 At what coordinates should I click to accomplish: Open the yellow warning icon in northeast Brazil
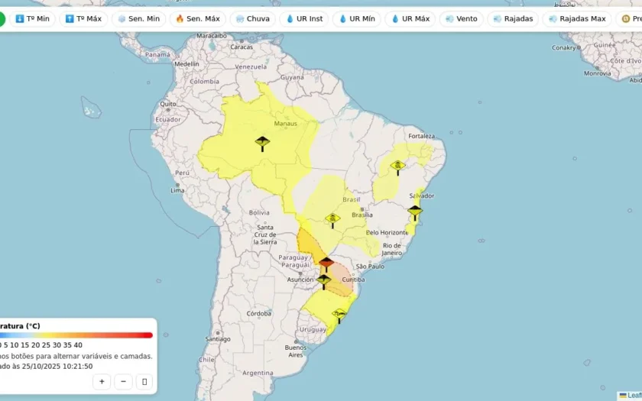pos(397,168)
